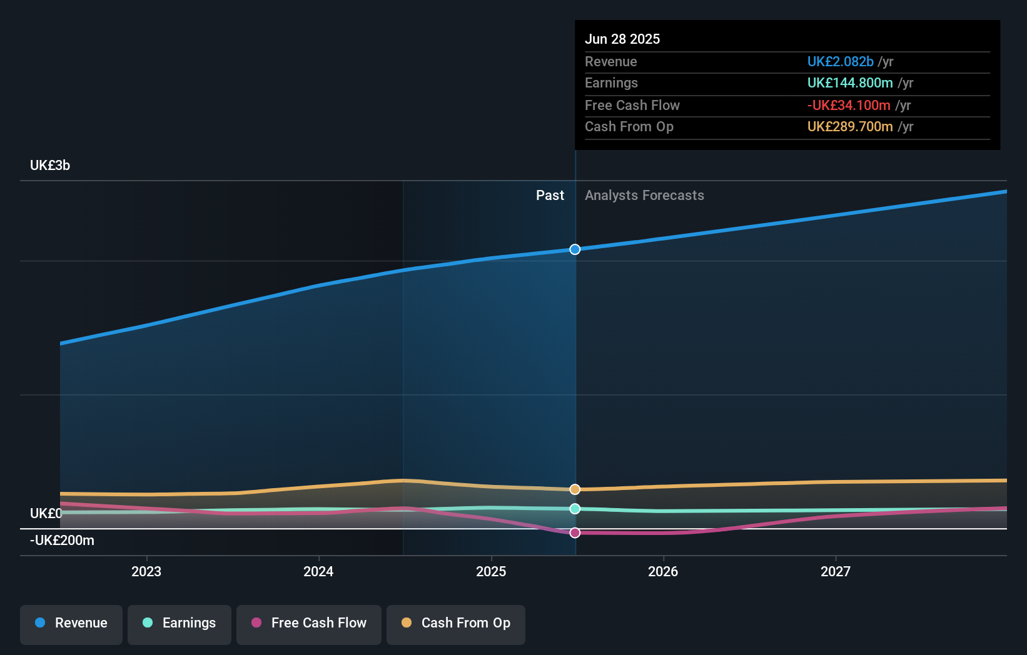The width and height of the screenshot is (1027, 655).
Task: Toggle the Revenue series visibility
Action: 71,623
